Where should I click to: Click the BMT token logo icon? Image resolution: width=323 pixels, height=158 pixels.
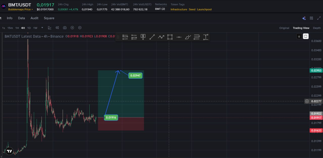point(3,7)
